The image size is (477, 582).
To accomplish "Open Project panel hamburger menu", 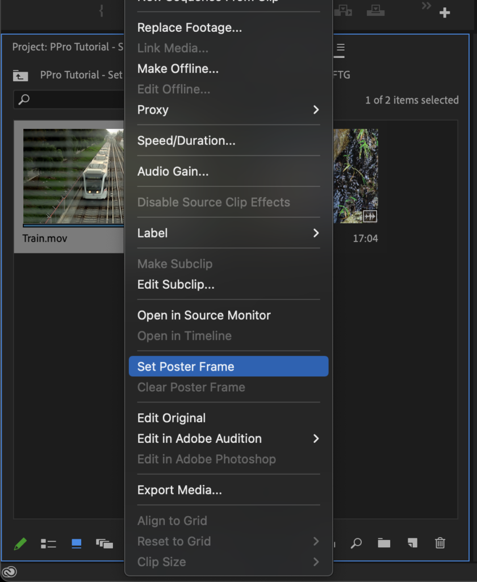I will [341, 48].
